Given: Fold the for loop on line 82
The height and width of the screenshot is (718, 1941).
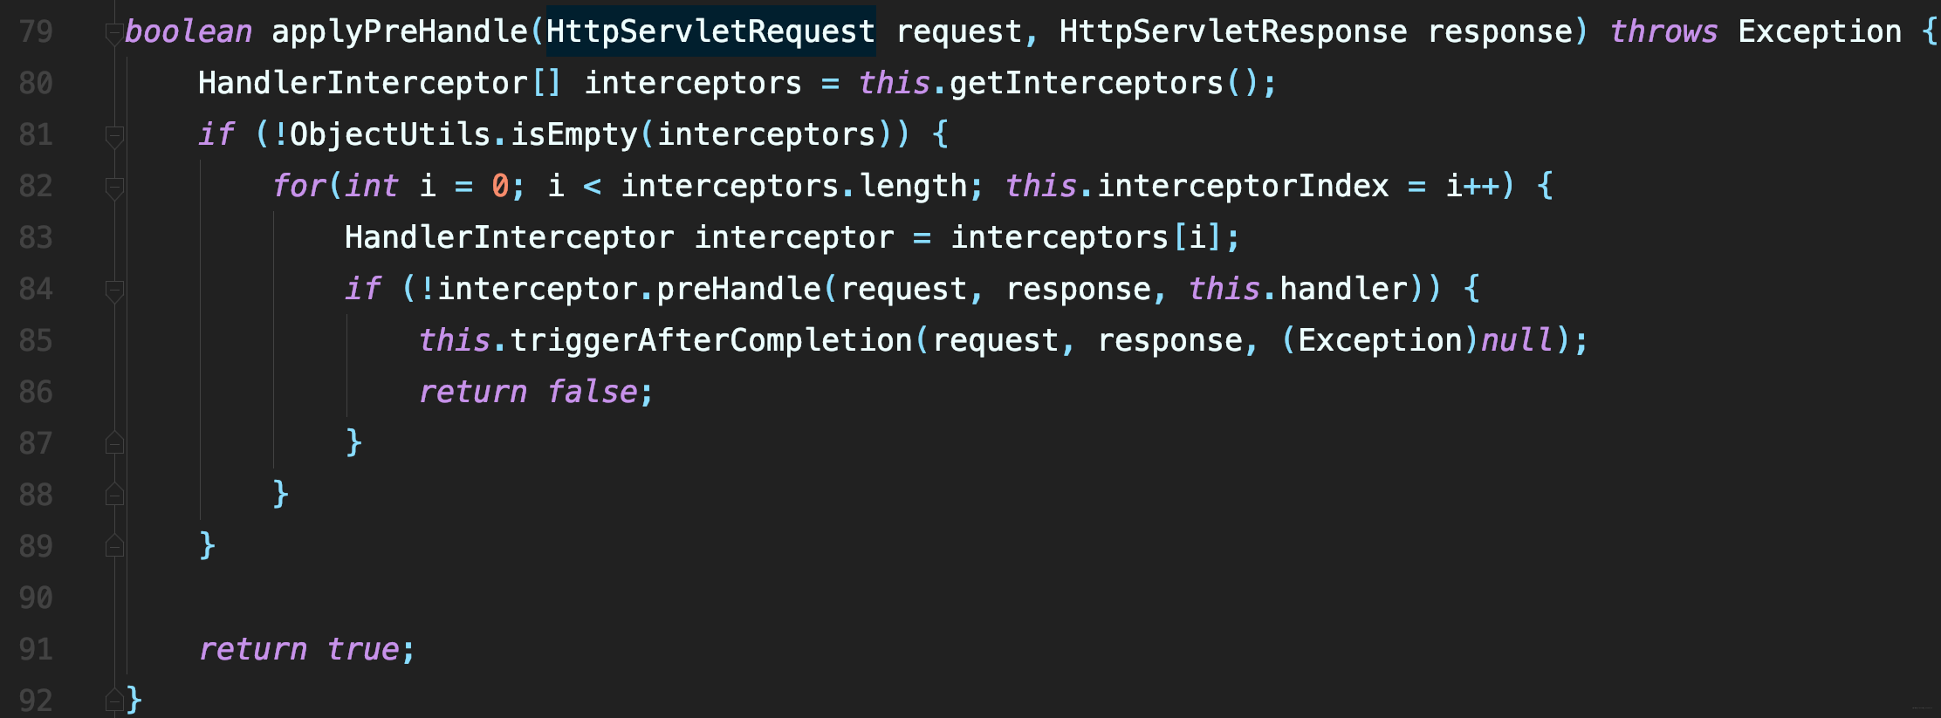Looking at the screenshot, I should tap(113, 187).
